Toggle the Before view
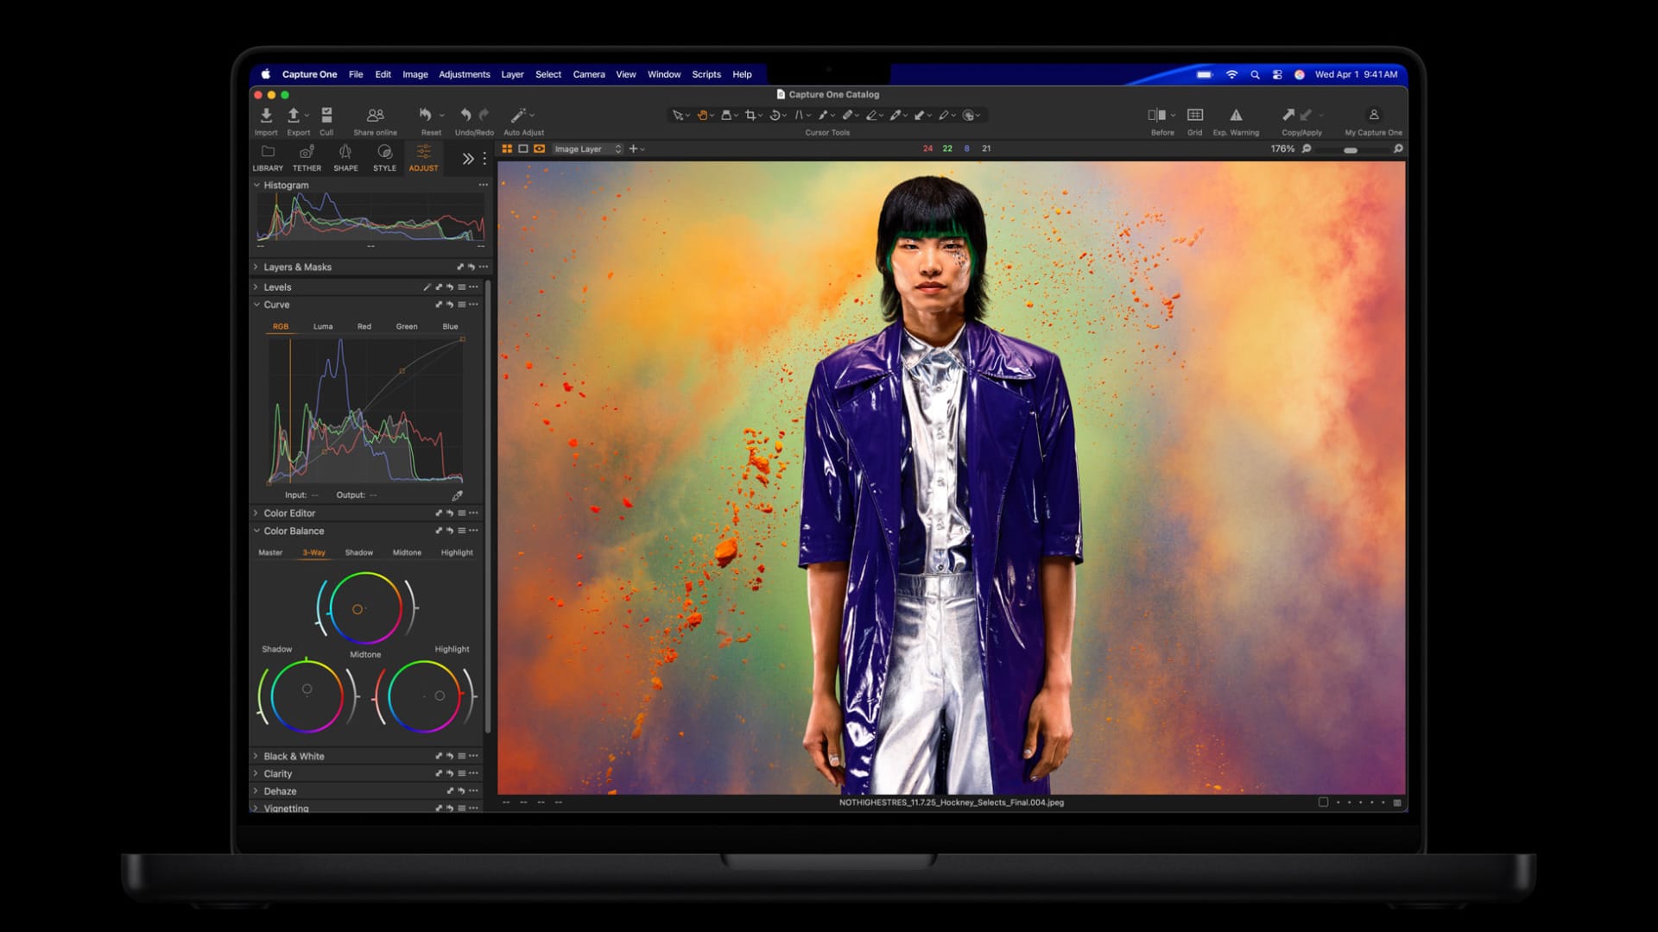 [x=1157, y=115]
